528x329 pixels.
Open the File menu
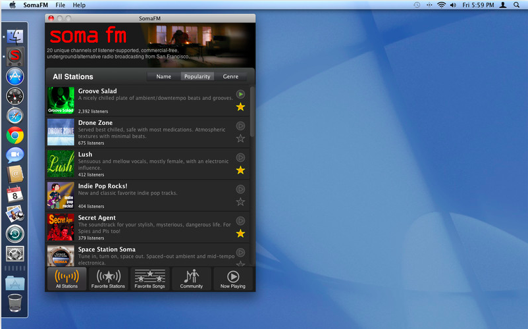tap(61, 5)
